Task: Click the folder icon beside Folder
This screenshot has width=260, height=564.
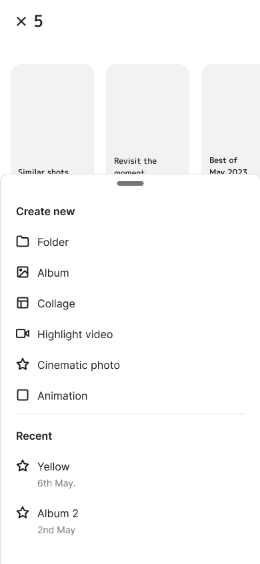Action: [23, 242]
